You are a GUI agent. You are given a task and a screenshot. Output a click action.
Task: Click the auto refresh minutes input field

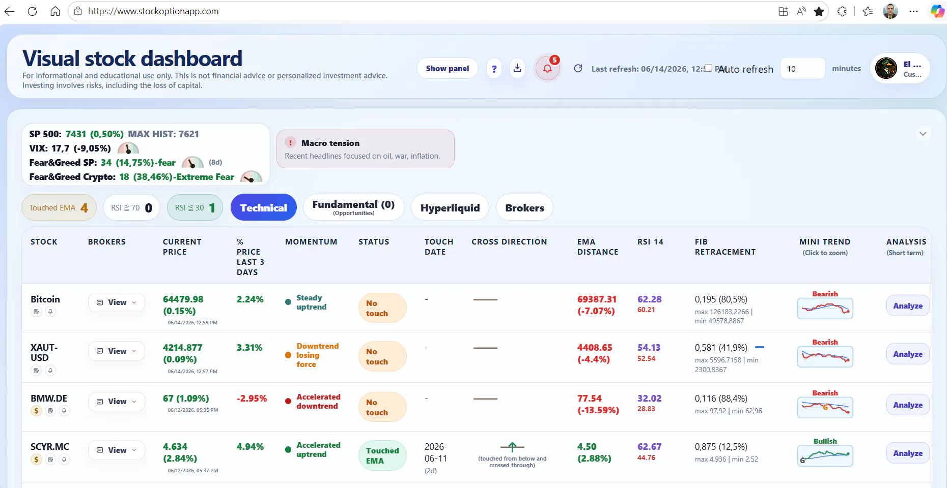tap(802, 68)
